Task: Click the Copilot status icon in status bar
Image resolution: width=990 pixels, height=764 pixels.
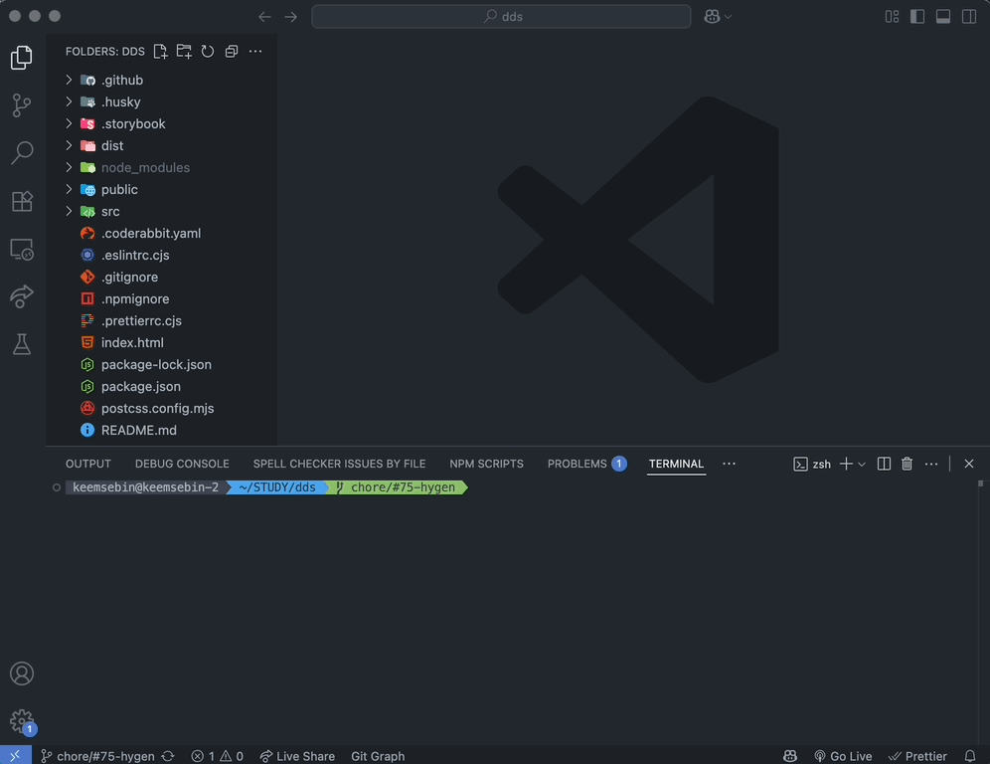Action: point(790,756)
